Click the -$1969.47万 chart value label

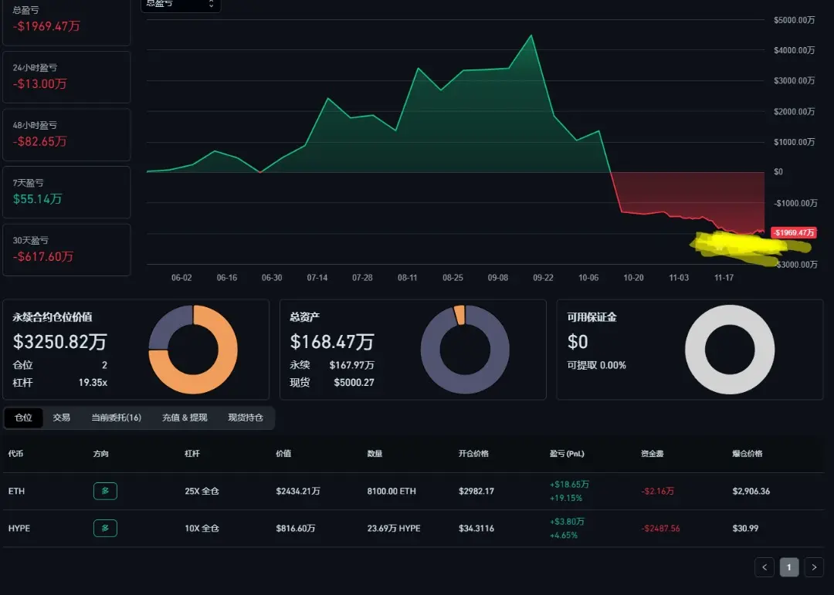pyautogui.click(x=794, y=233)
